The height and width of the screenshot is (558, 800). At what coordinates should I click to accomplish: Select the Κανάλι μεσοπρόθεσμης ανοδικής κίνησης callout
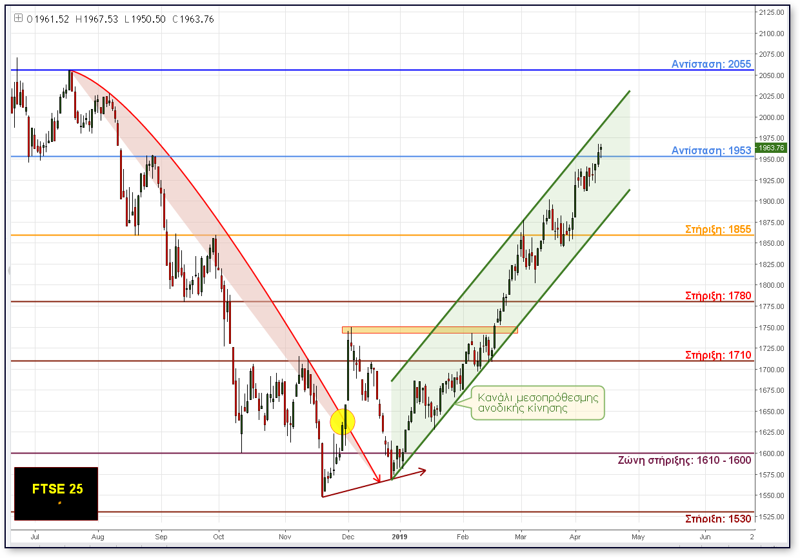[x=538, y=403]
